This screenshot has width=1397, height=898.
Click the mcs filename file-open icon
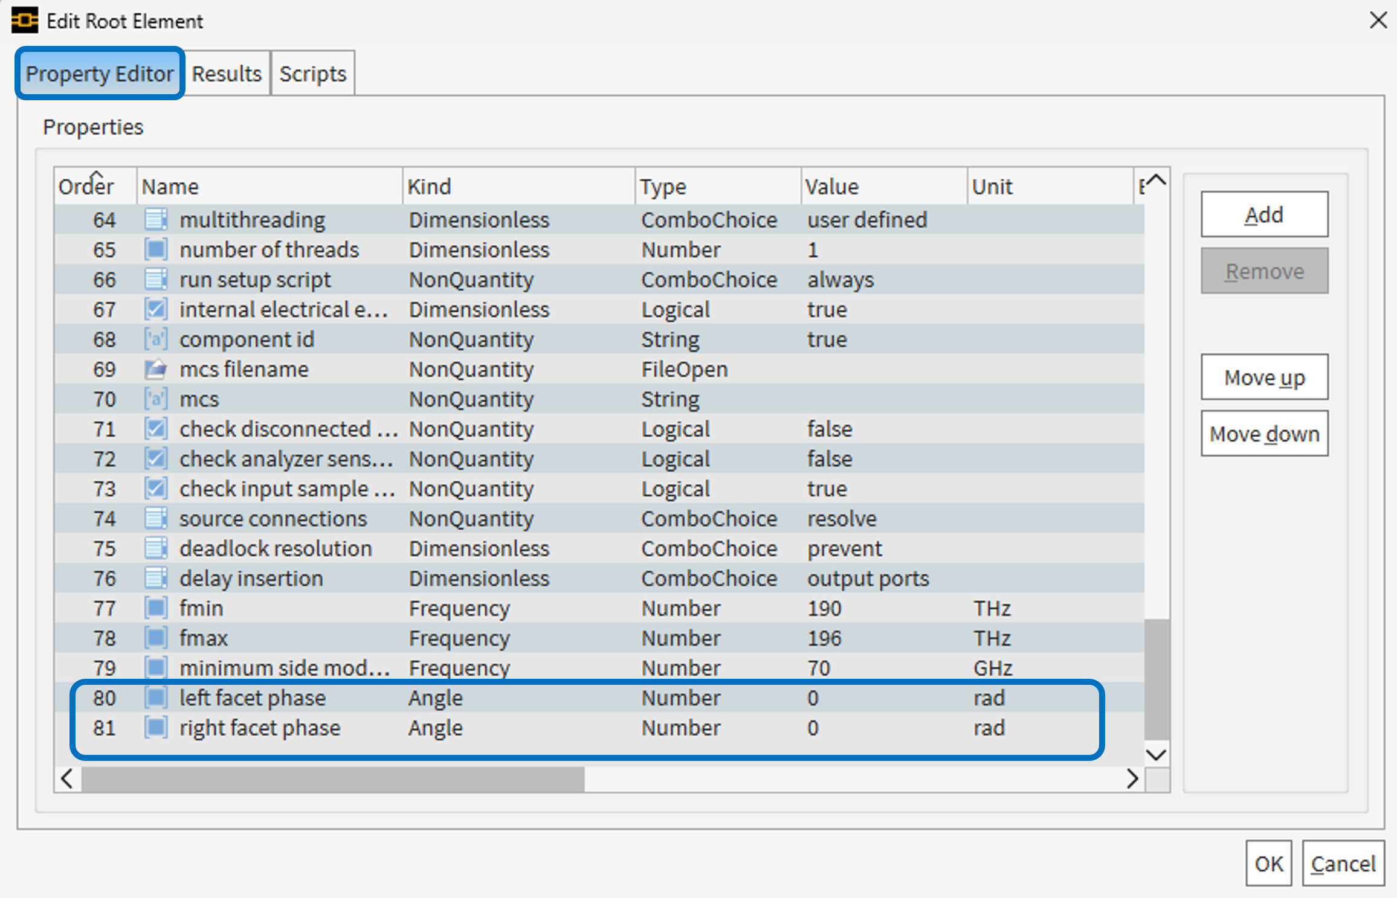156,369
